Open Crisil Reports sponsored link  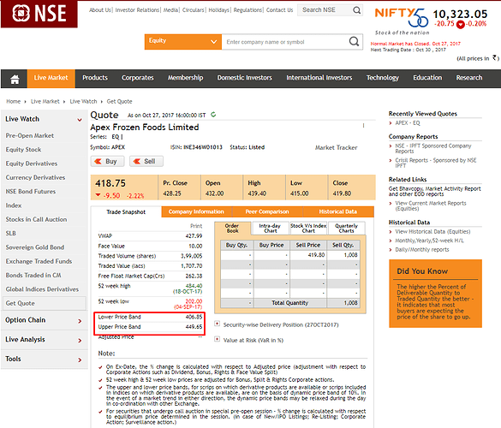click(x=436, y=163)
